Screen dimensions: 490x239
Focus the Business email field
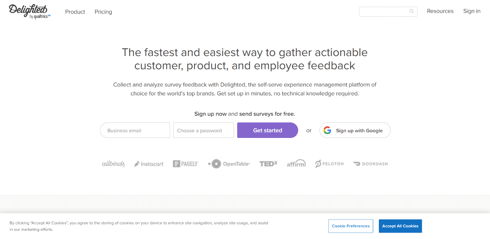coord(135,130)
